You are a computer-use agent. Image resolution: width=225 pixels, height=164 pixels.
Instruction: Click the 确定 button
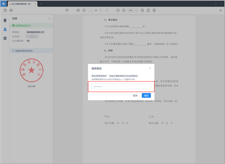(x=146, y=96)
